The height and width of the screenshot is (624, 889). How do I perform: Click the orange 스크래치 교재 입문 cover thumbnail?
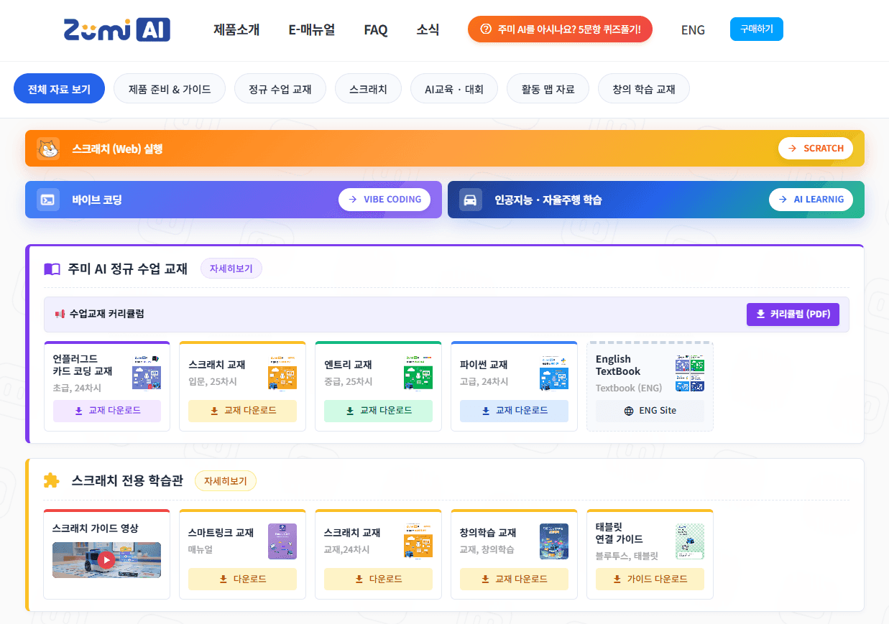[282, 372]
